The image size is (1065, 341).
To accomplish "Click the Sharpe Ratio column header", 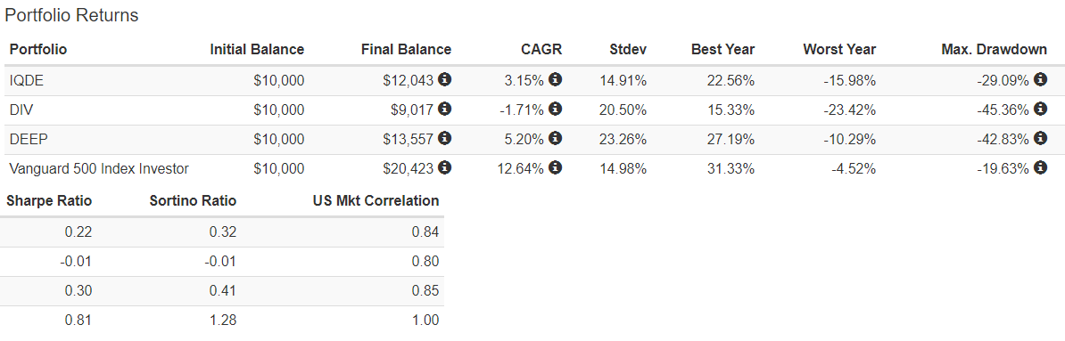I will [x=49, y=200].
